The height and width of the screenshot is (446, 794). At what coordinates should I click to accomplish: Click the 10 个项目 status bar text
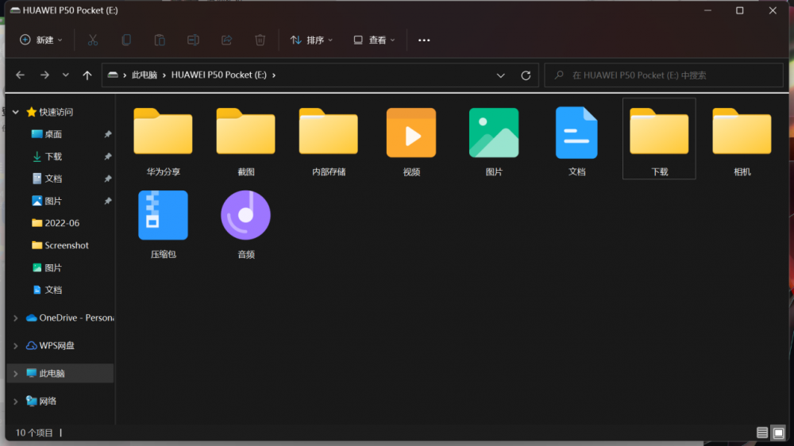pos(34,433)
